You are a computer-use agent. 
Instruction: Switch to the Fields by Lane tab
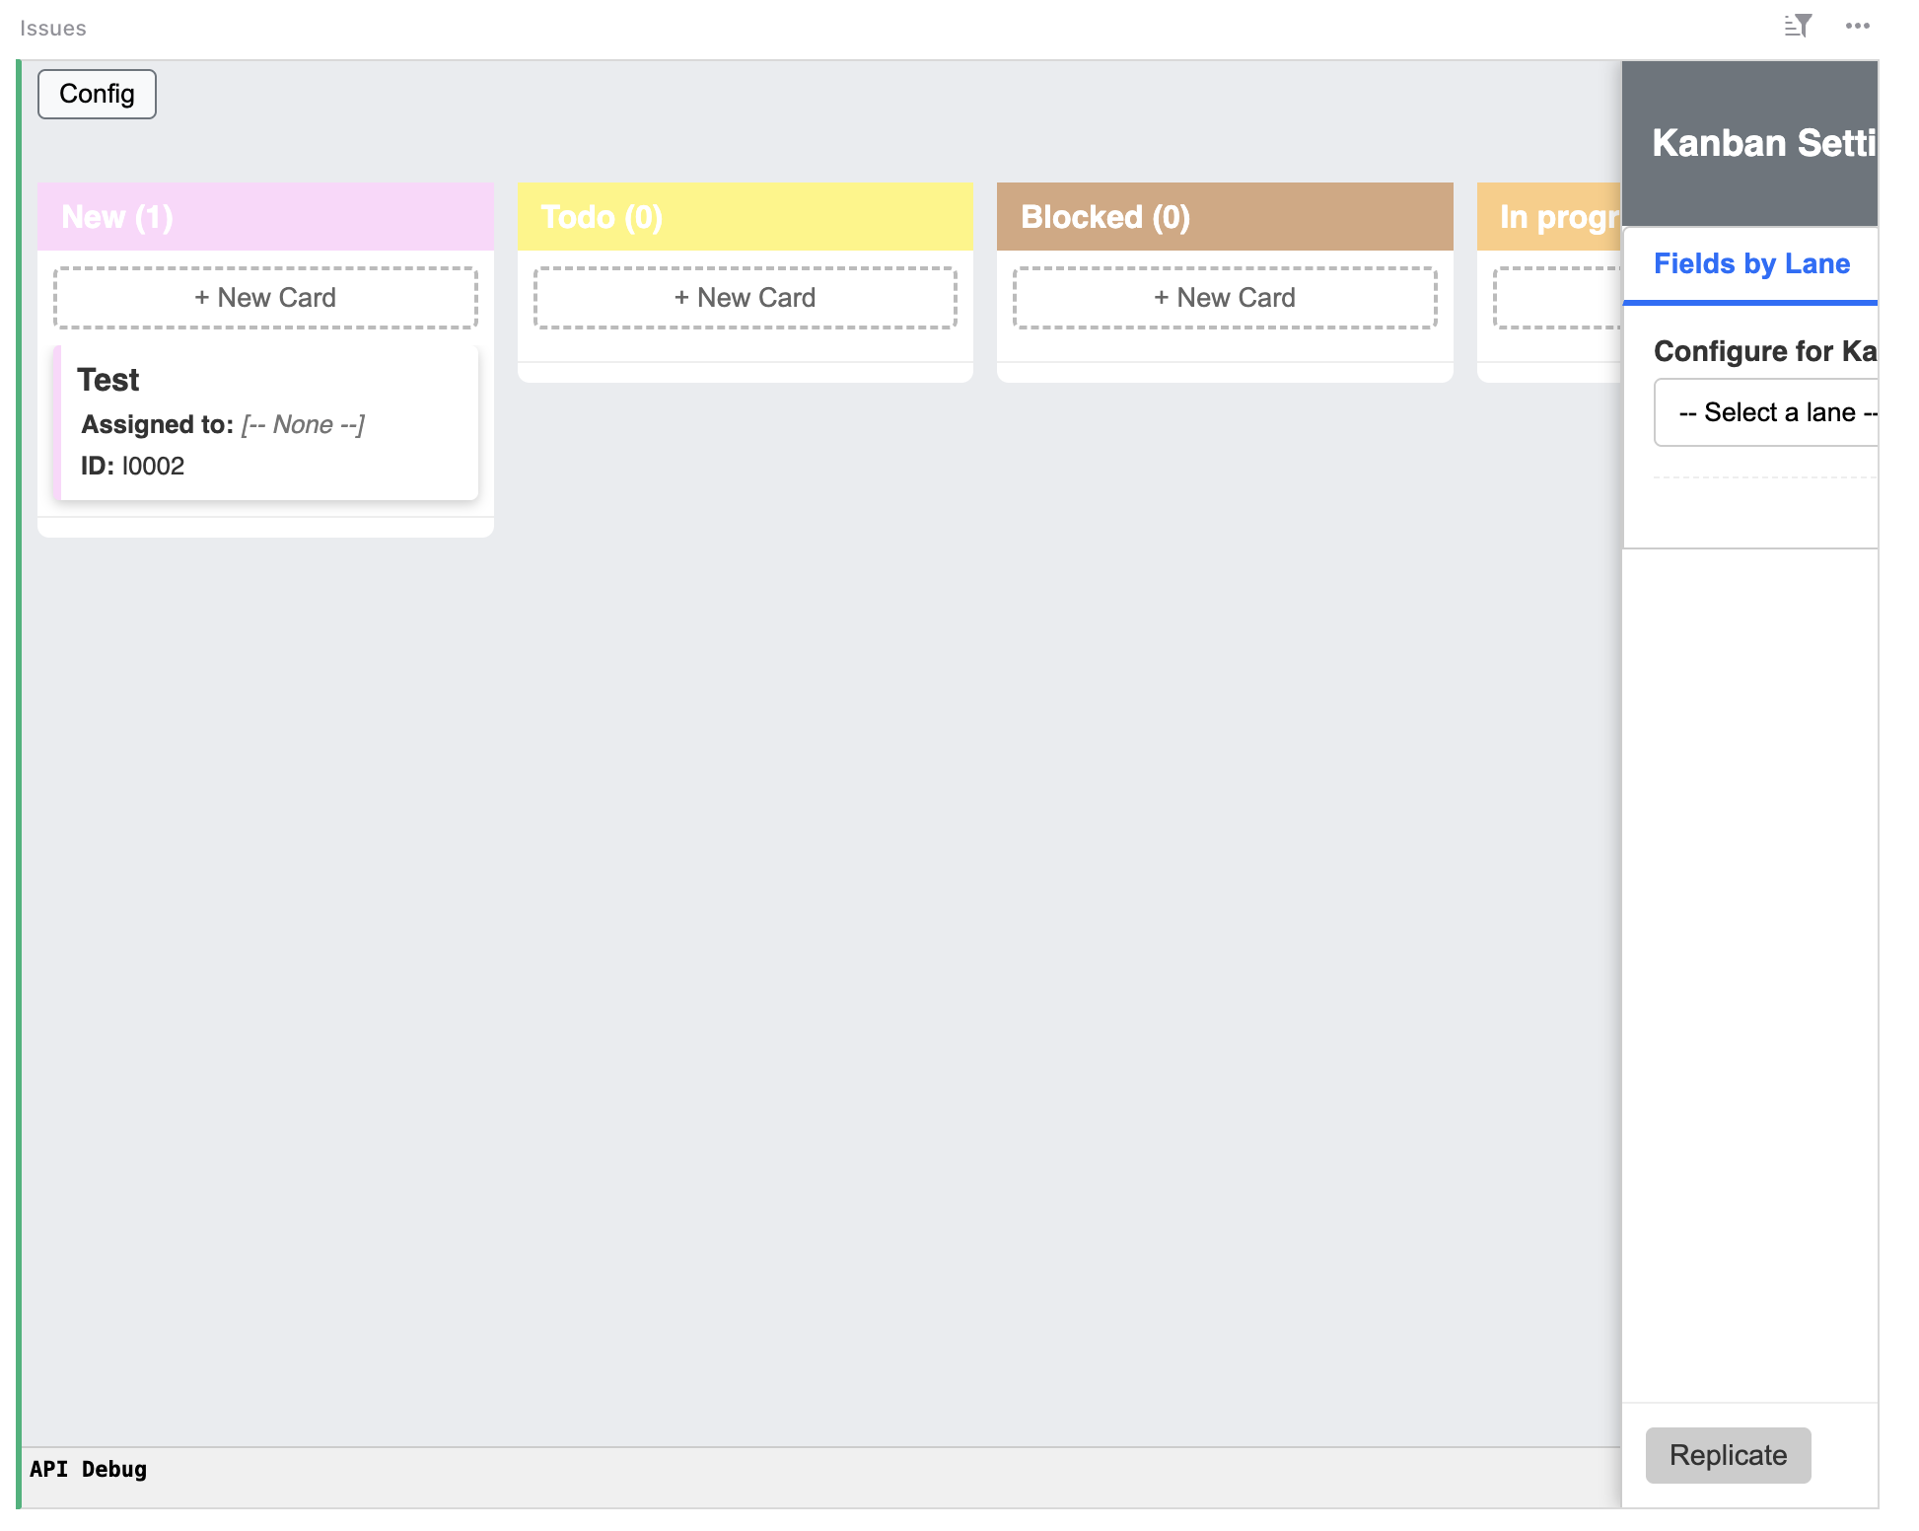click(1750, 263)
